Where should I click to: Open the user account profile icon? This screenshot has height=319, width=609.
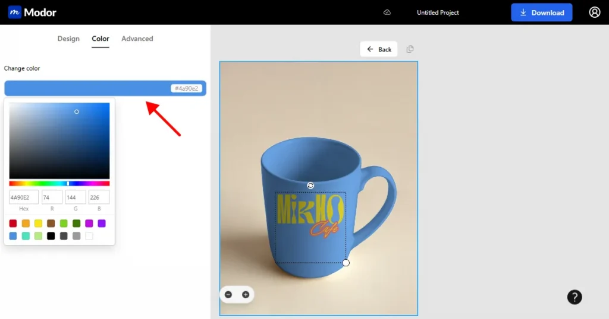tap(594, 12)
